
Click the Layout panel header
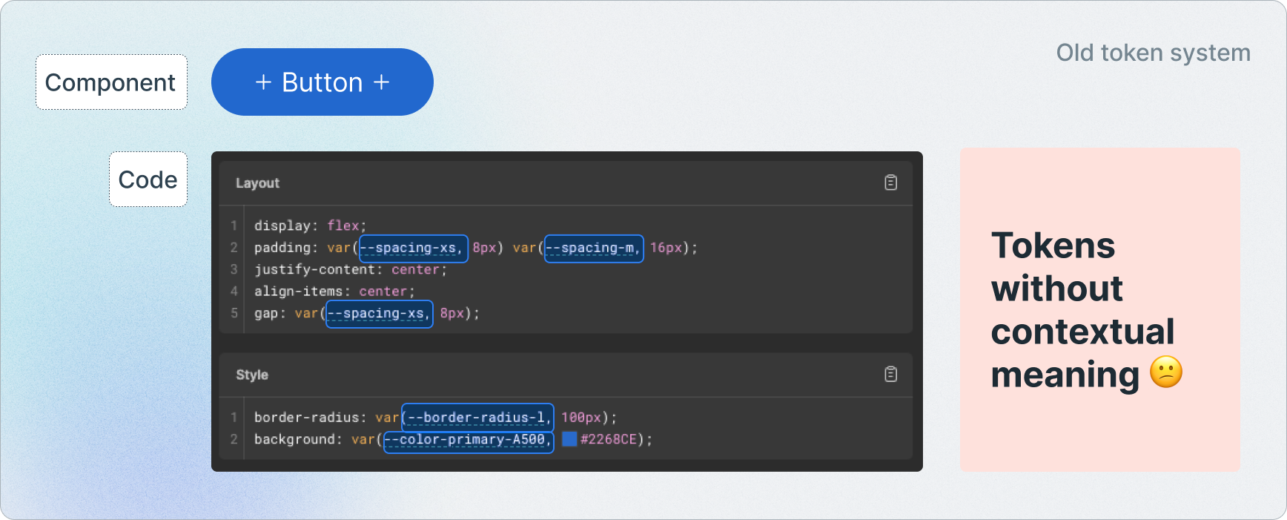click(x=566, y=183)
